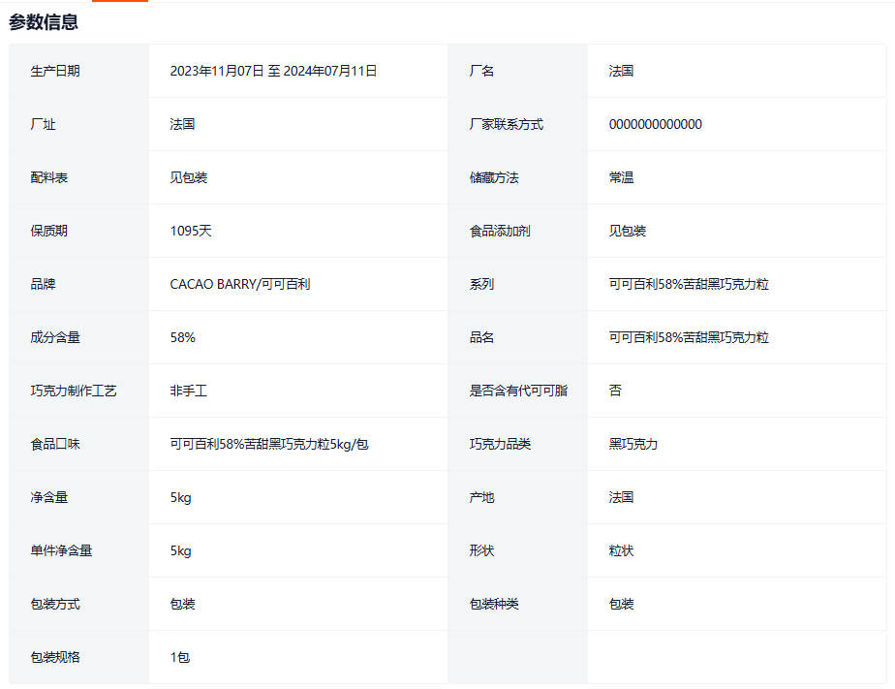Select the 食品添加剂 label cell
The height and width of the screenshot is (689, 895).
(500, 231)
